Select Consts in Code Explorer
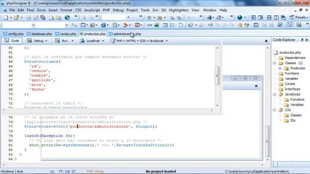Viewport: 310px width, 174px height. tap(290, 84)
